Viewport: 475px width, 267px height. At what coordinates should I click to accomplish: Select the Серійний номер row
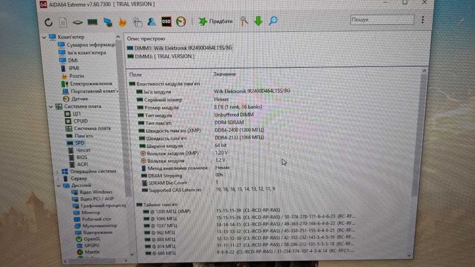[163, 100]
